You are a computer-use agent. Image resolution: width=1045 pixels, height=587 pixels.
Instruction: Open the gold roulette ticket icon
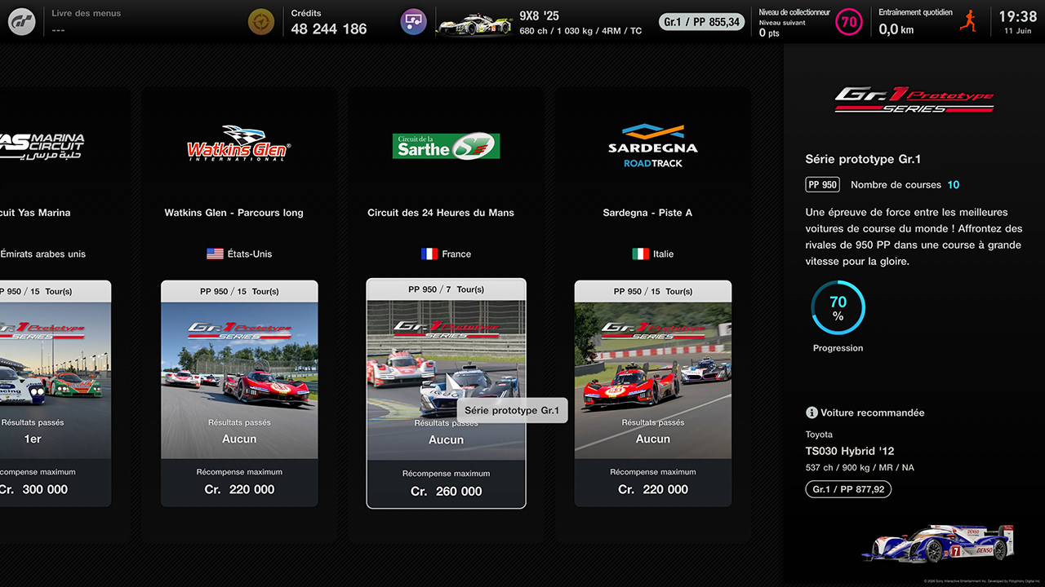pyautogui.click(x=261, y=21)
